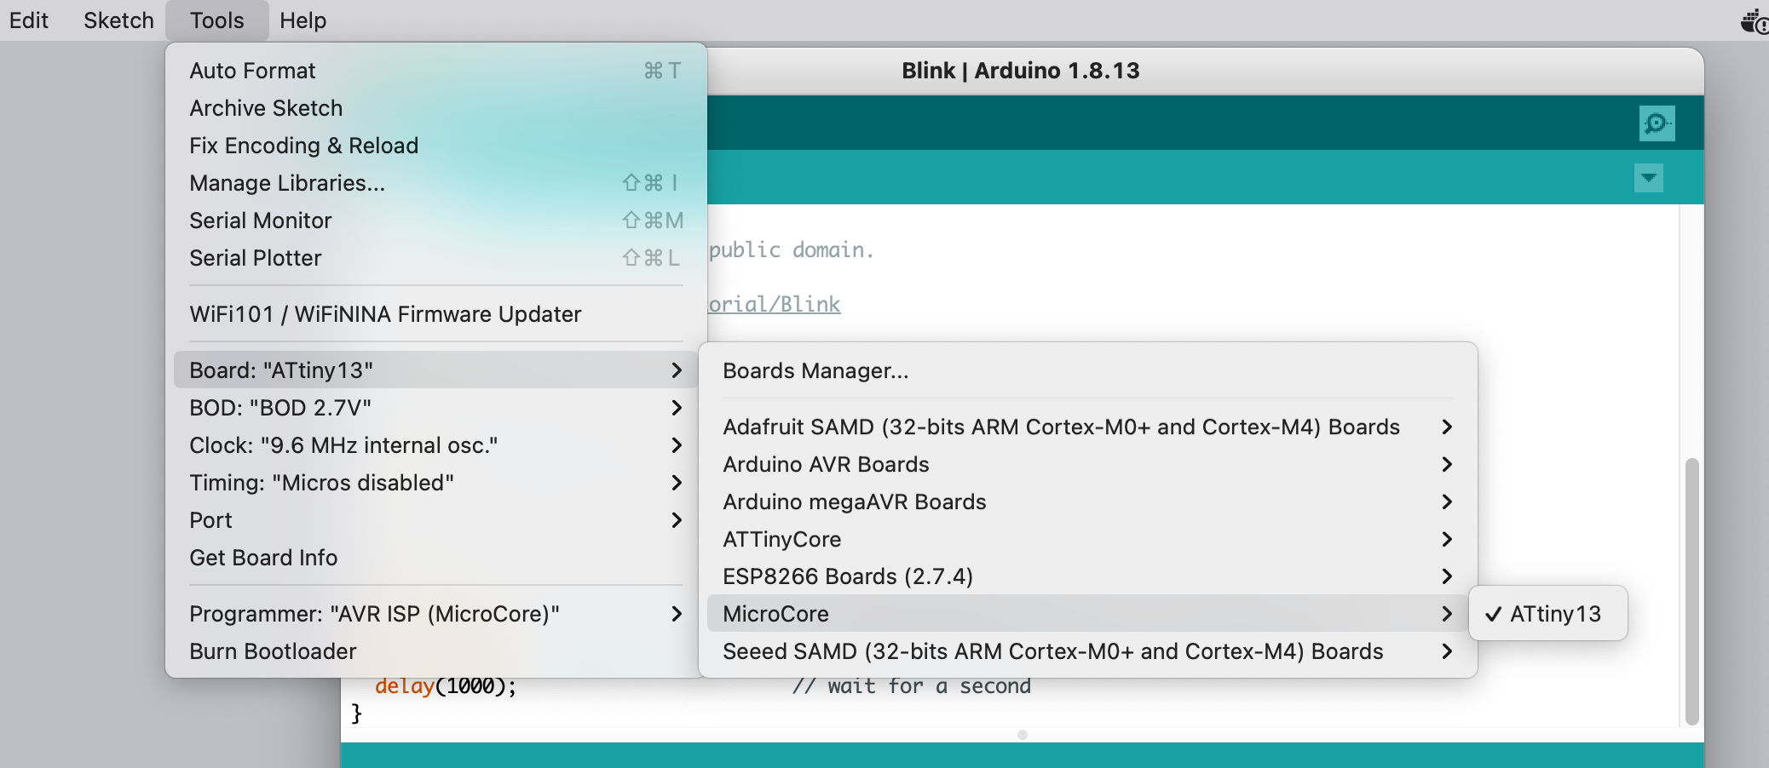Expand Timing: "Micros disabled" submenu
The width and height of the screenshot is (1769, 768).
[435, 483]
